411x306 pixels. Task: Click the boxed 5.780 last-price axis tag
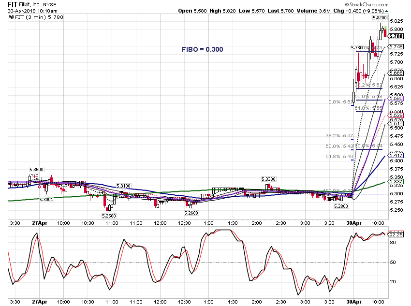(396, 36)
